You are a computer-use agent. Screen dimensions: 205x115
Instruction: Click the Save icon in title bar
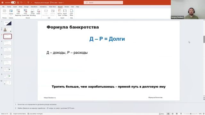18,3
